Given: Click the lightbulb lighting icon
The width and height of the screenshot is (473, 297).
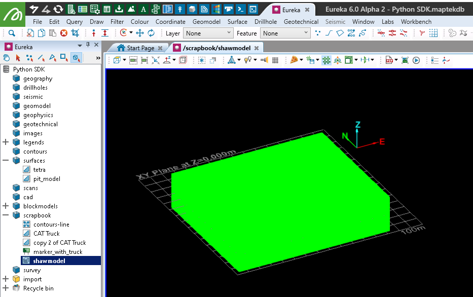Looking at the screenshot, I should coord(247,60).
